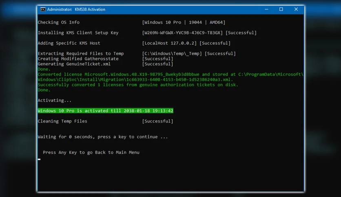Image resolution: width=341 pixels, height=197 pixels.
Task: Click the 'Checking OS Info' line
Action: (x=58, y=22)
